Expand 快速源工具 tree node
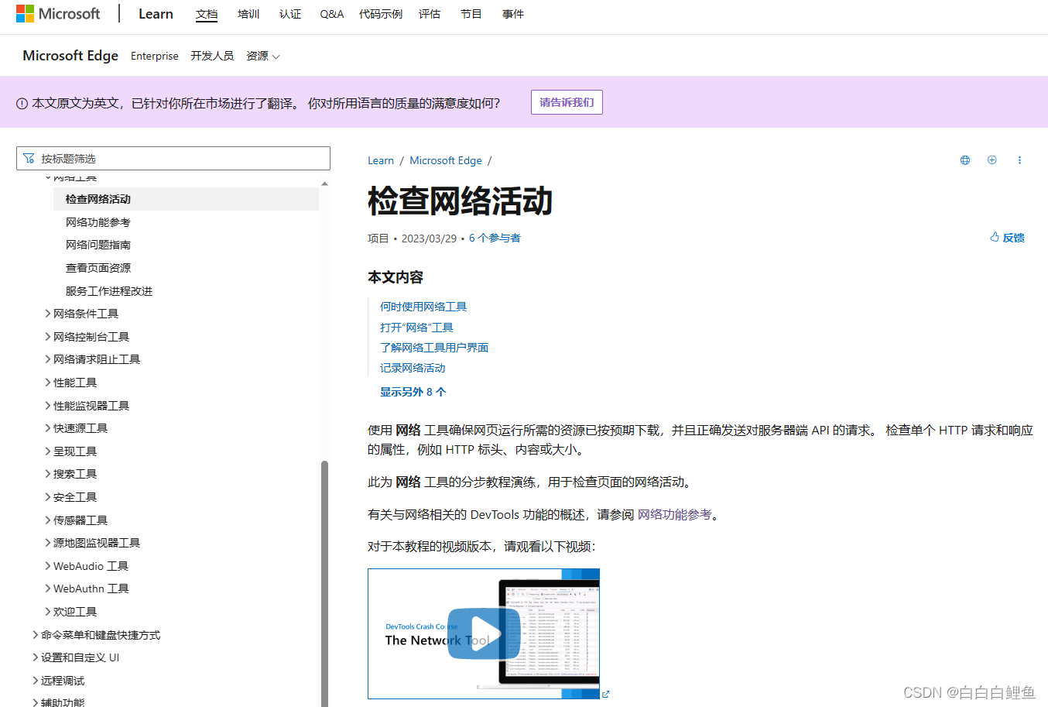 48,428
